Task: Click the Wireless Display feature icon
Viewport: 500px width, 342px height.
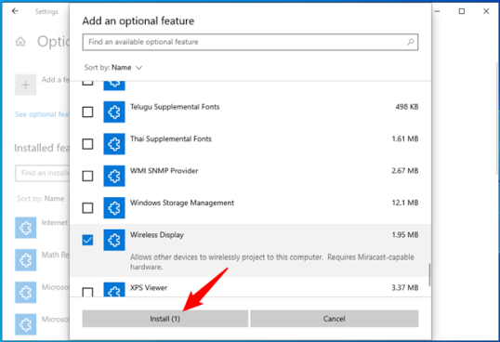Action: (114, 240)
